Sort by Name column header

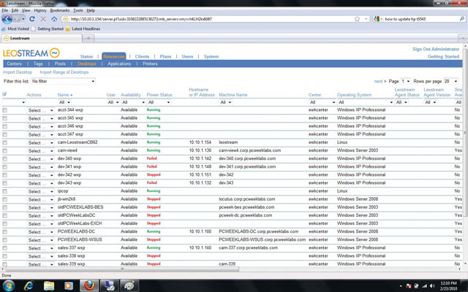coord(64,95)
